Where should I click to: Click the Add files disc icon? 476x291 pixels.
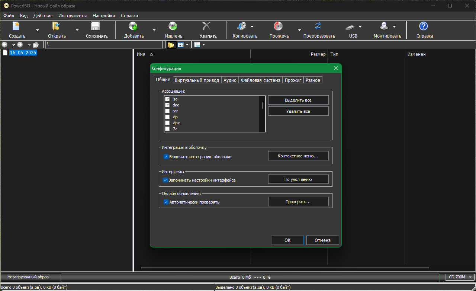(133, 26)
